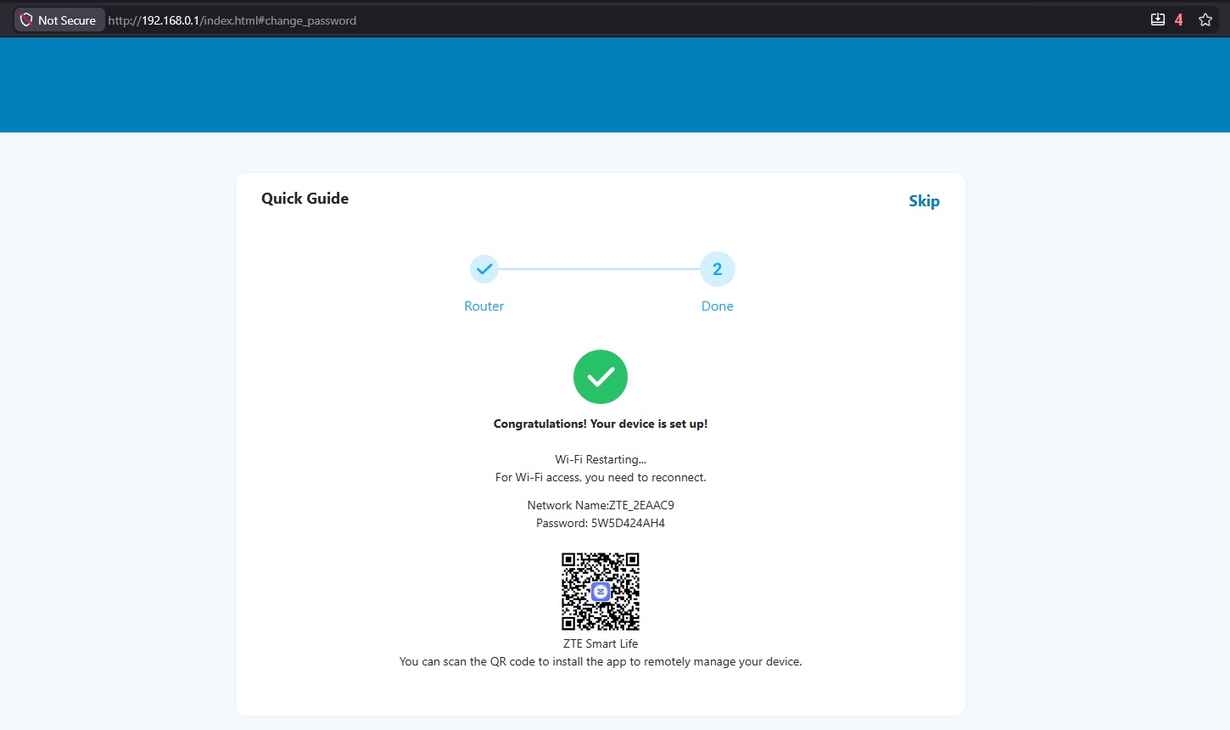The image size is (1230, 730).
Task: Click the Congratulations setup message
Action: (601, 424)
